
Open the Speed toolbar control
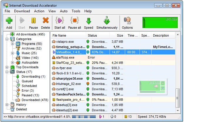click(x=88, y=23)
